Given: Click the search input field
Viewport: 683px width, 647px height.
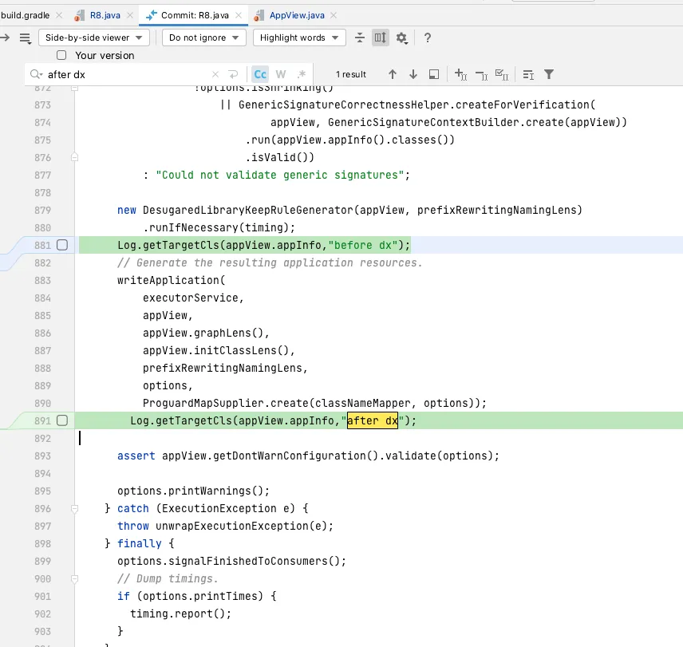Looking at the screenshot, I should coord(128,74).
